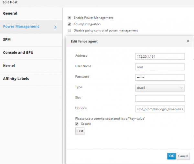The image size is (194, 164).
Task: Close the Edit fence agent dialog
Action: [x=188, y=41]
